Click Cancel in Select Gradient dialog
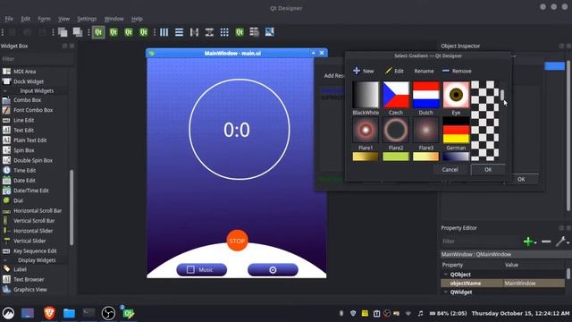Screen dimensions: 572x322 tap(450, 169)
